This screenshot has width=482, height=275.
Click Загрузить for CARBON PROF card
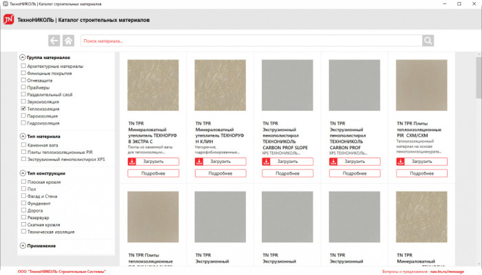point(355,162)
